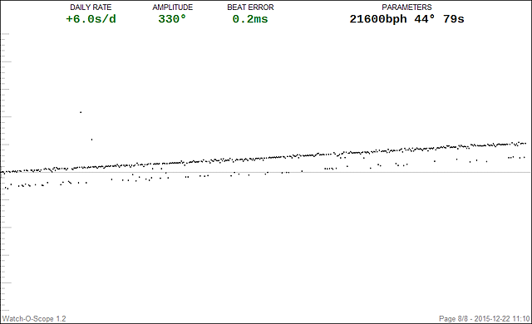This screenshot has height=324, width=532.
Task: Click the topmost y-axis tick mark
Action: 6,34
